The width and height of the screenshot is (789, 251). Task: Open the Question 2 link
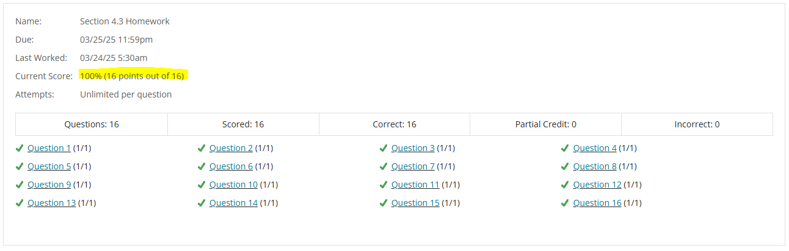tap(231, 148)
